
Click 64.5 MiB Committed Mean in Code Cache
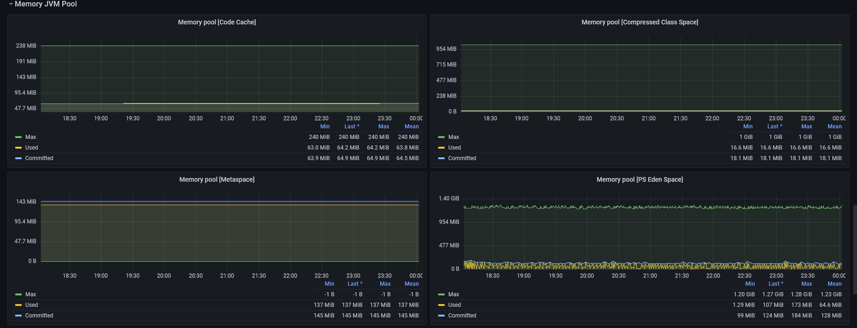point(407,158)
